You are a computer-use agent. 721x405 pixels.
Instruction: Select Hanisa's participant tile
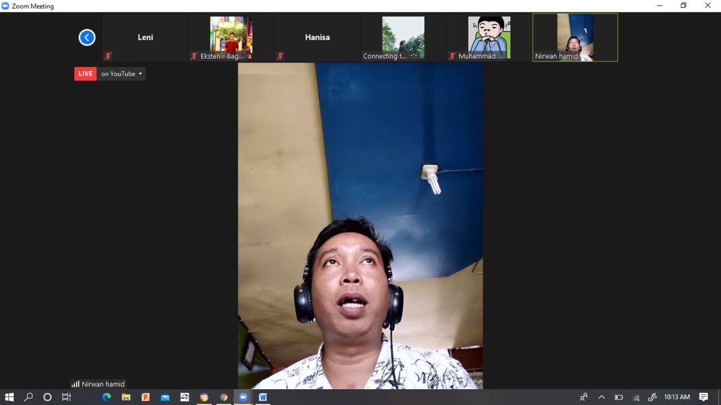[x=317, y=37]
